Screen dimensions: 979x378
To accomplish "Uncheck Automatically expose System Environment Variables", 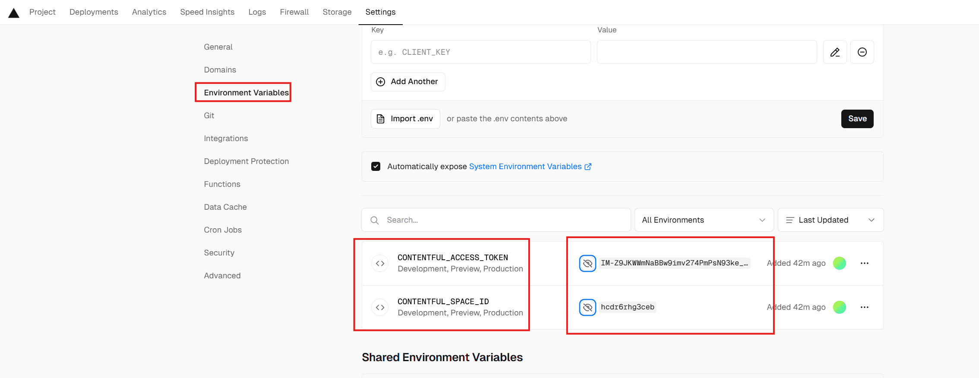I will [376, 167].
